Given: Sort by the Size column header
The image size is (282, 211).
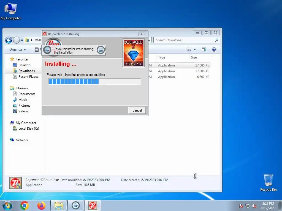Looking at the screenshot, I should tap(194, 57).
